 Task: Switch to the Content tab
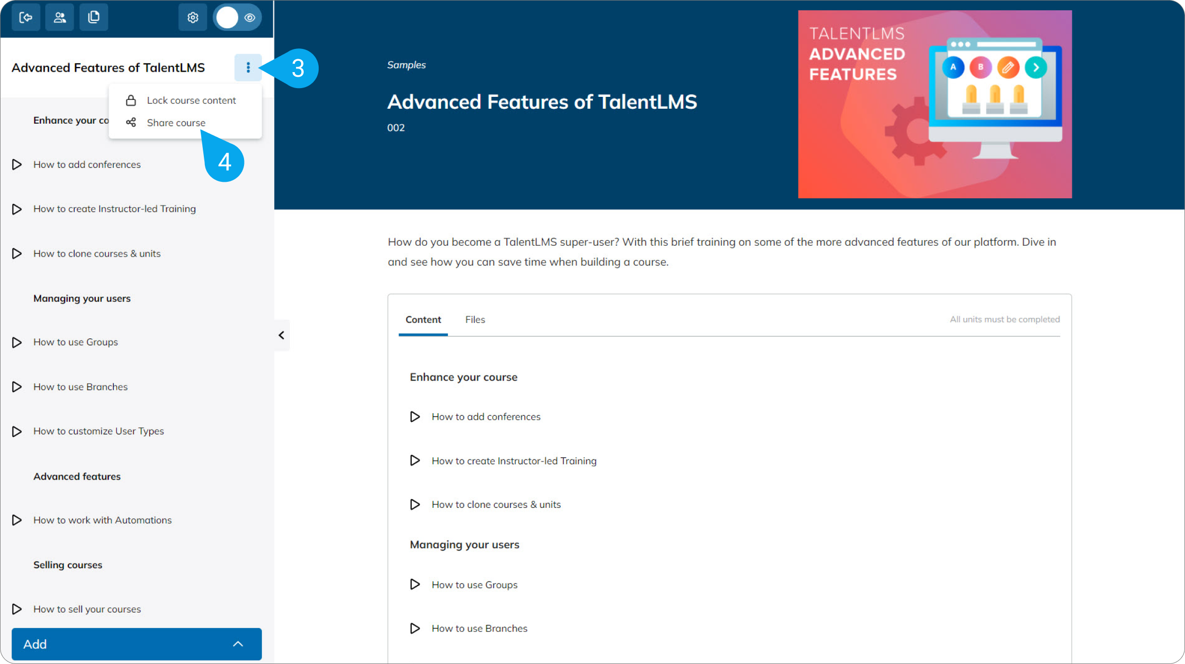[x=423, y=319]
